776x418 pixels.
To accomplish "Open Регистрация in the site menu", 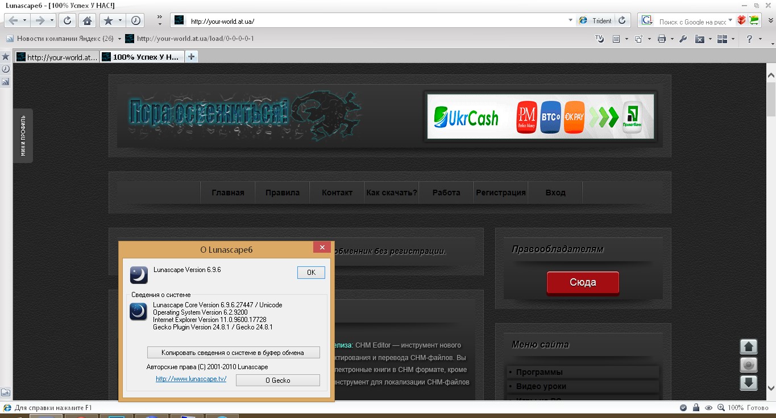I will coord(501,193).
